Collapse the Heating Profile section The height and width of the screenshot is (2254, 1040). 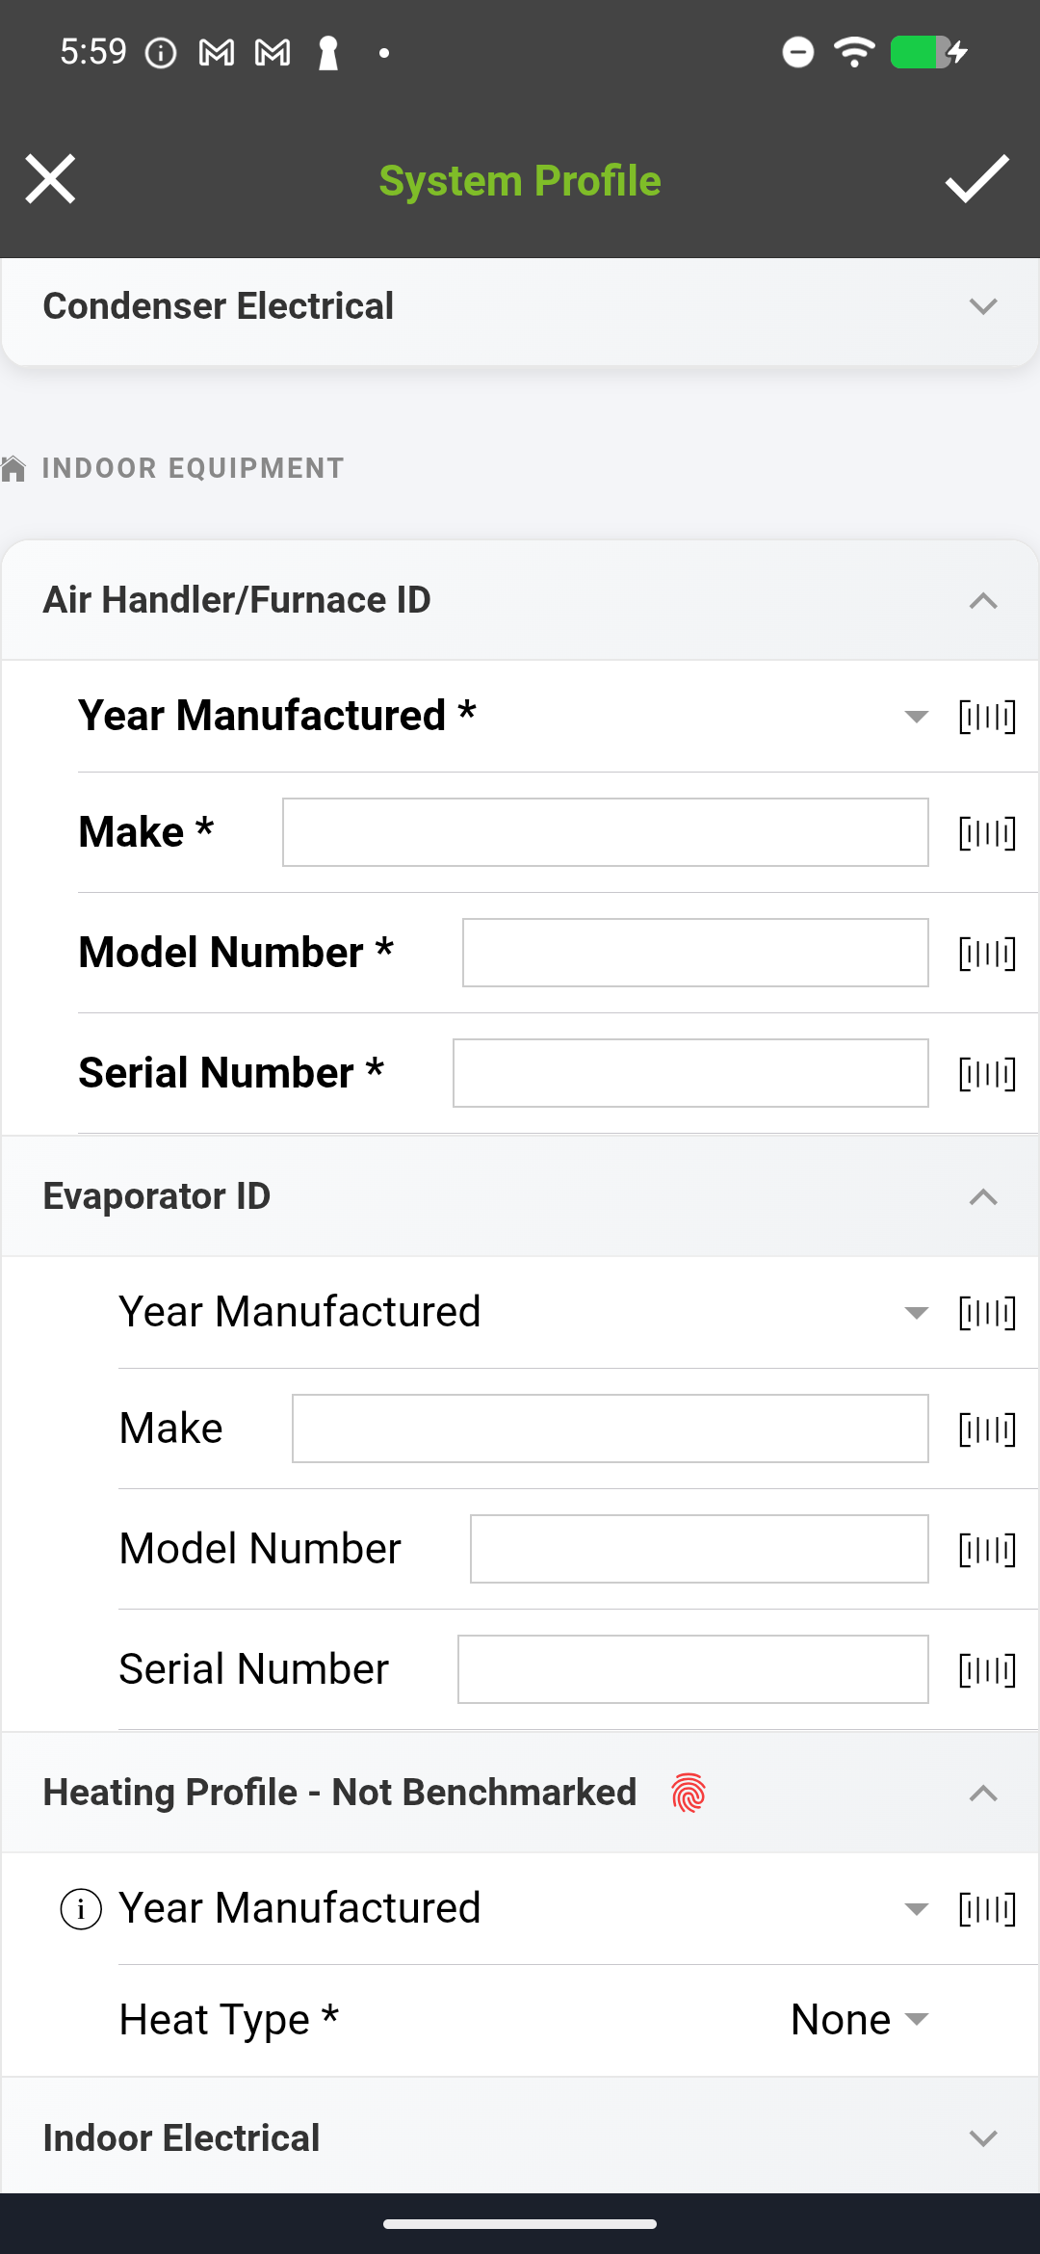(982, 1794)
